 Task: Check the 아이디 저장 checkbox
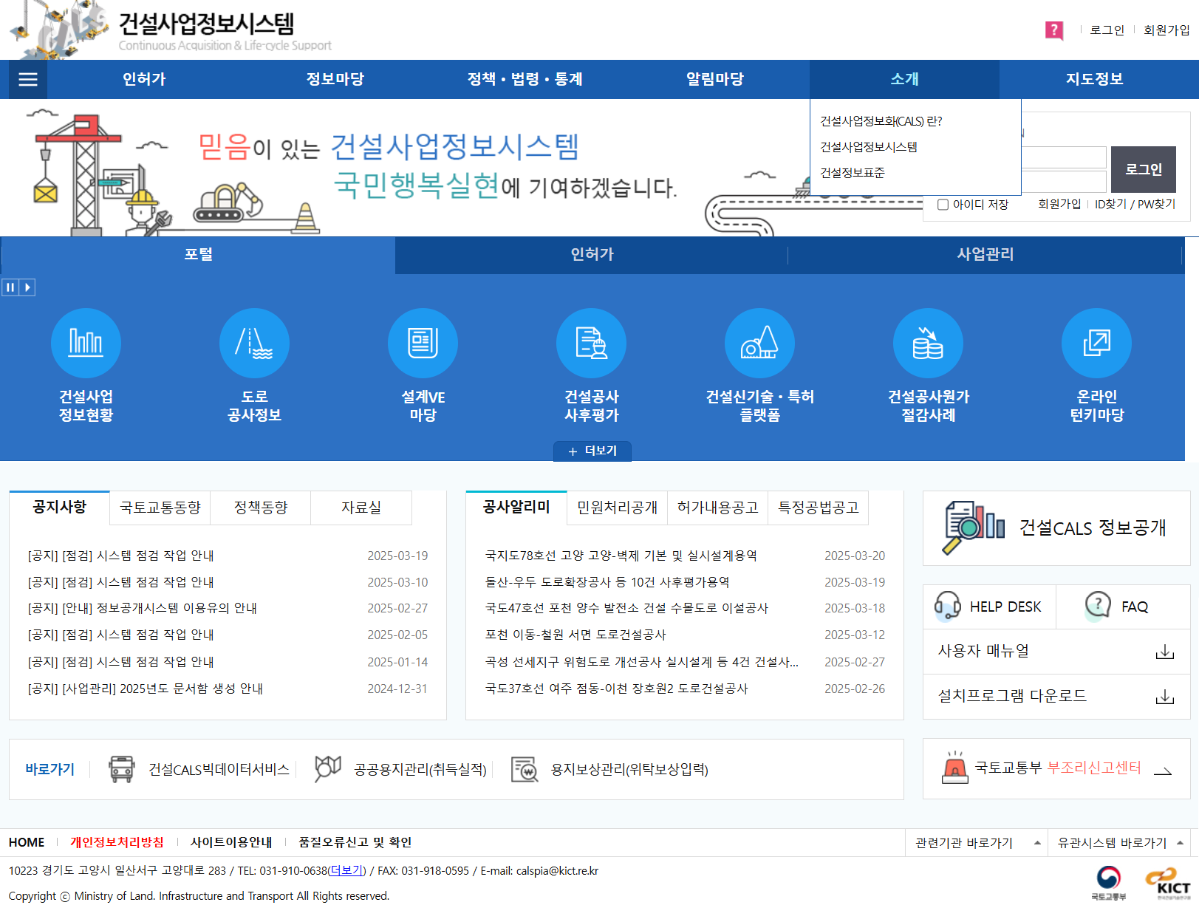click(943, 205)
